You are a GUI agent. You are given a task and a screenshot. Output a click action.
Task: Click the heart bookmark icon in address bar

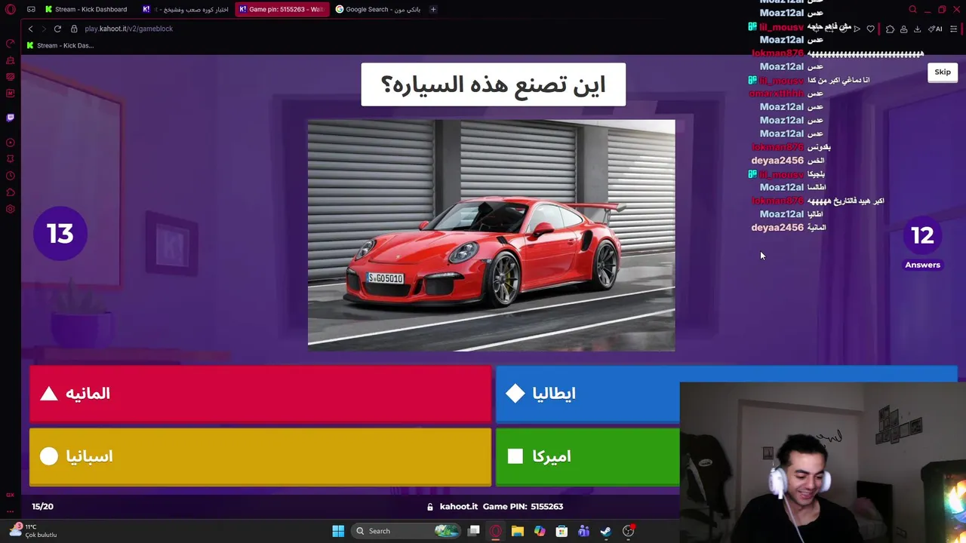click(870, 29)
